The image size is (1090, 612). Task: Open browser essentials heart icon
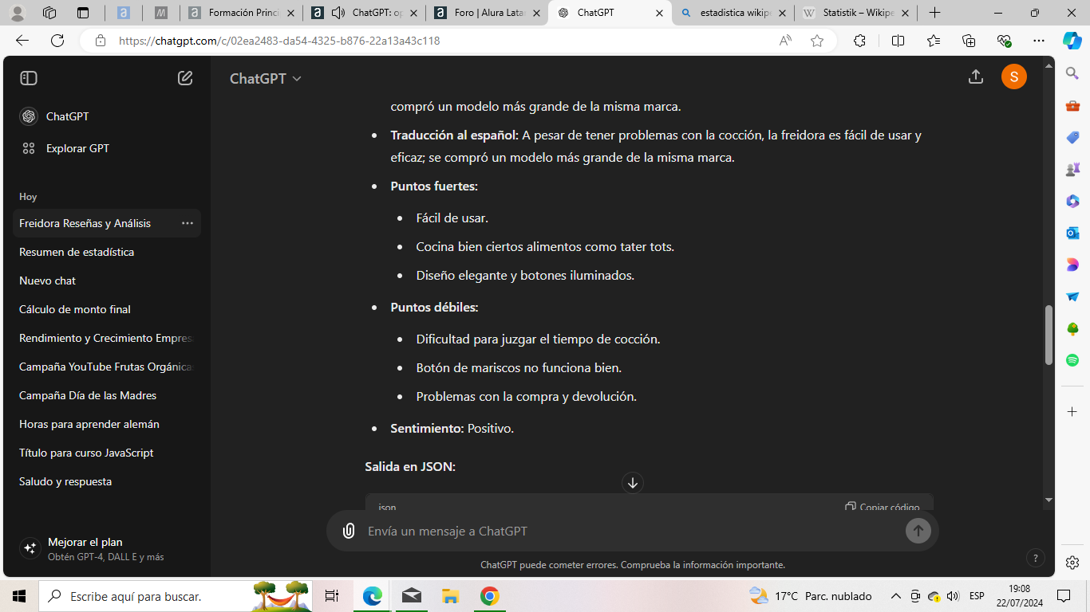pos(1004,41)
